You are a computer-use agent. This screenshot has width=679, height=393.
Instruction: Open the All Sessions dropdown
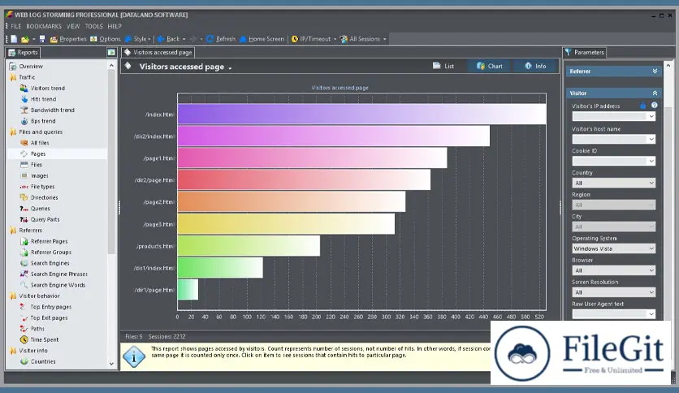pyautogui.click(x=363, y=39)
